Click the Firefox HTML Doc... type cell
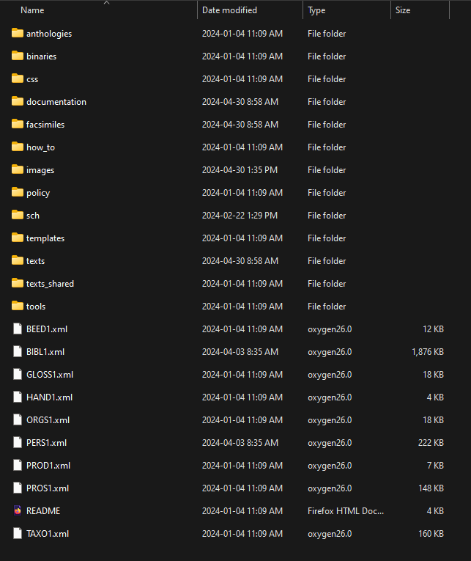The image size is (471, 561). (x=346, y=510)
